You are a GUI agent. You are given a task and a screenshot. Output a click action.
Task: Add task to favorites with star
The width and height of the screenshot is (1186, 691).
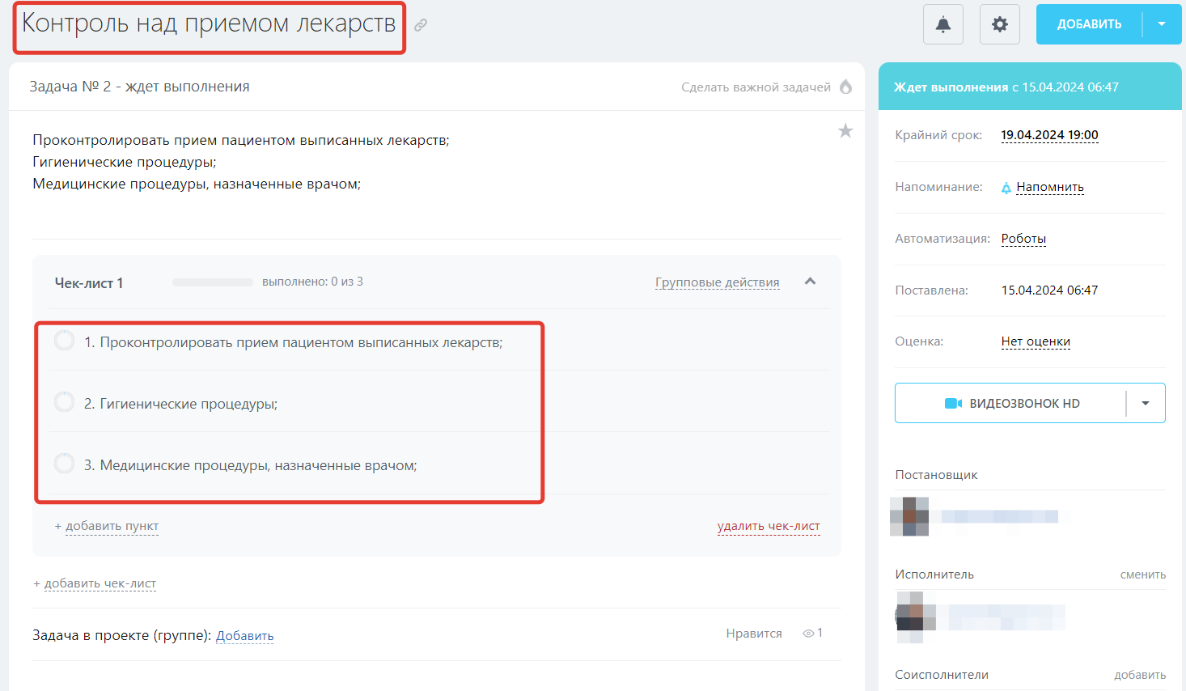[845, 131]
